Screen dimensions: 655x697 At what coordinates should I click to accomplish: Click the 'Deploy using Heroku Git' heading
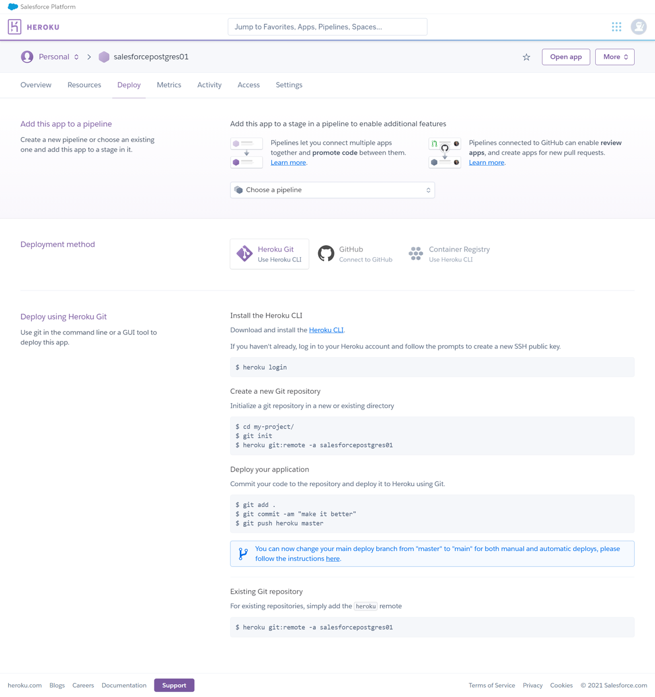(x=63, y=317)
